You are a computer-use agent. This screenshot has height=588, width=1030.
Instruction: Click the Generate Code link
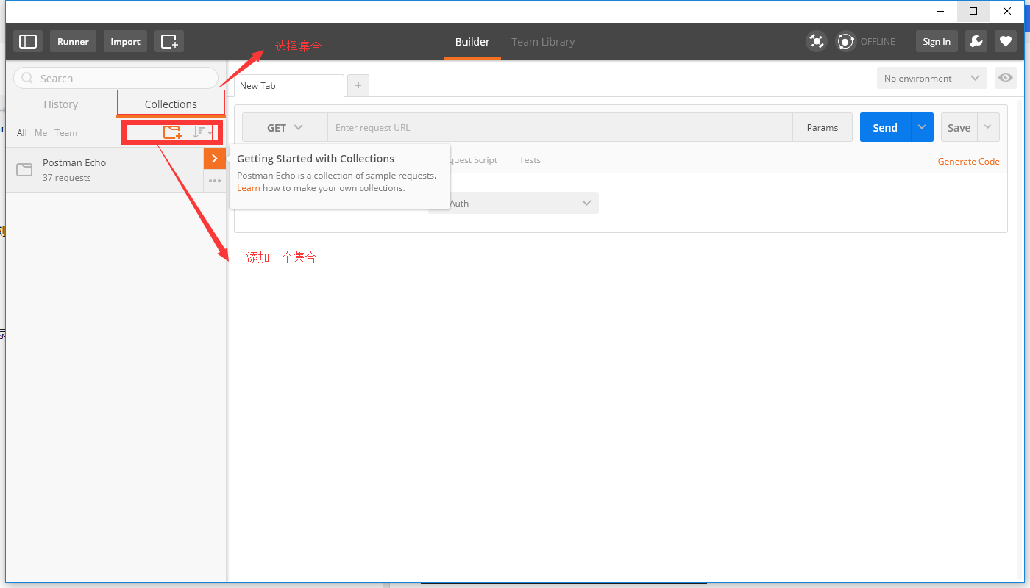click(968, 162)
